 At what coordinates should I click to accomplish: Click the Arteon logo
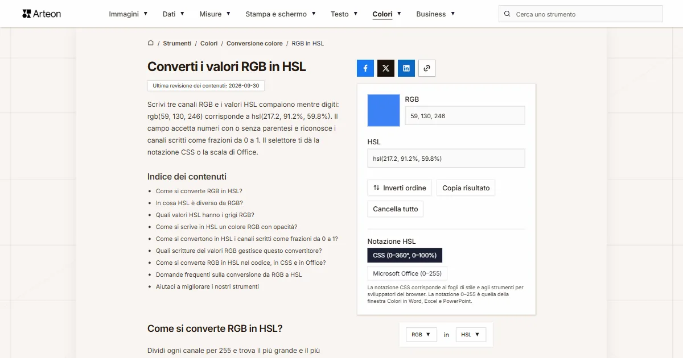pos(42,14)
